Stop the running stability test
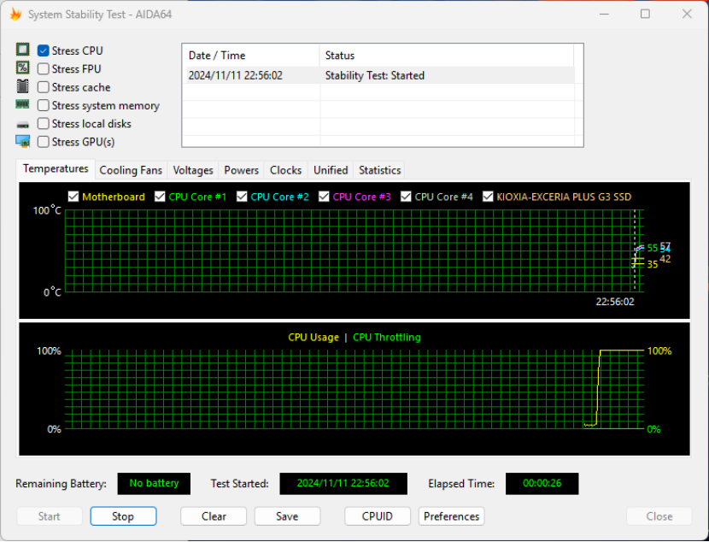Viewport: 709px width, 542px height. click(123, 516)
